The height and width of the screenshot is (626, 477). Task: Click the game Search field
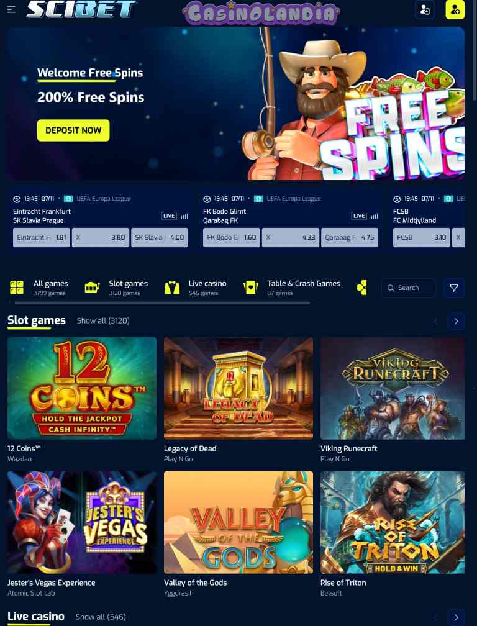[407, 288]
